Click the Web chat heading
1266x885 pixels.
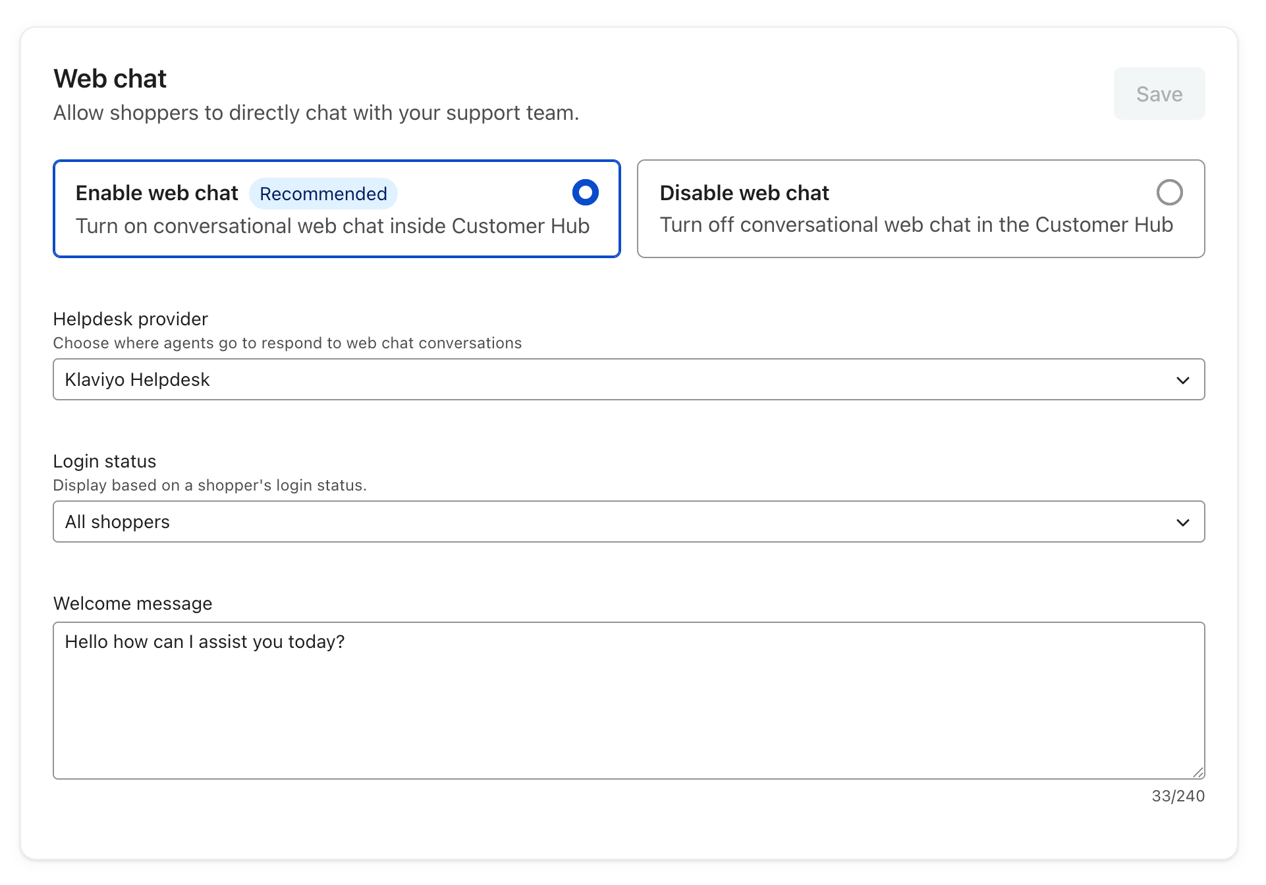110,78
